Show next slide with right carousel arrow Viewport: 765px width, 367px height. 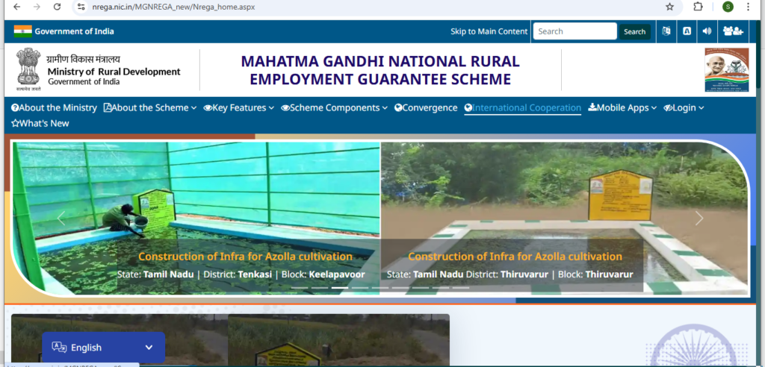coord(699,219)
